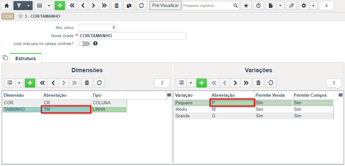Viewport: 345px width, 166px height.
Task: Add new record with top green plus
Action: pos(60,6)
